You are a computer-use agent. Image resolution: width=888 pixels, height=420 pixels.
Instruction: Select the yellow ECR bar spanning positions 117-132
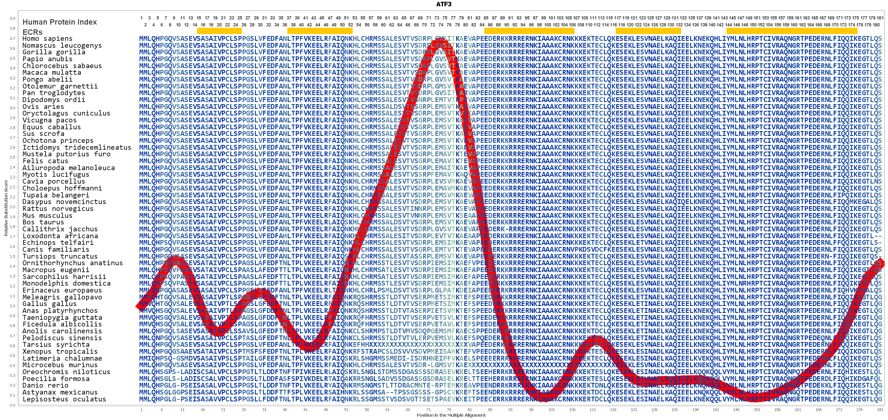pyautogui.click(x=648, y=31)
